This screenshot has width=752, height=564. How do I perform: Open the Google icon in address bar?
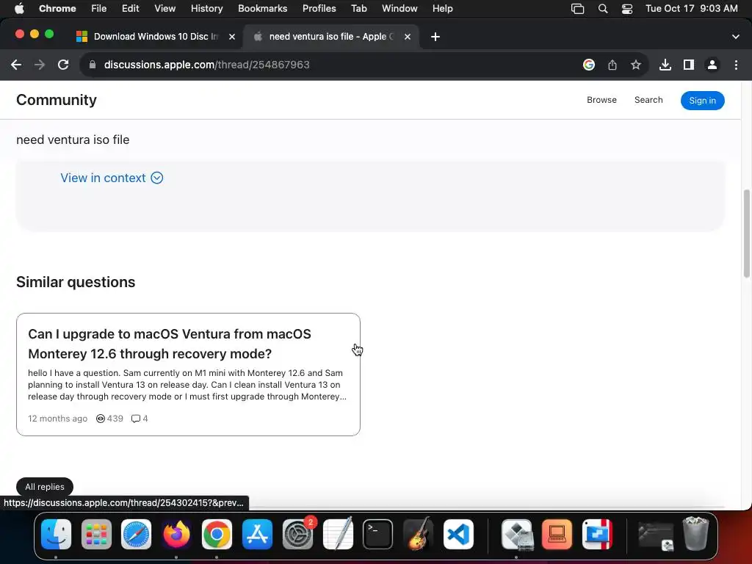click(589, 65)
